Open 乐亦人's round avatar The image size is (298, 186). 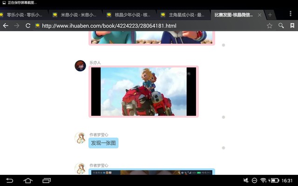pos(80,66)
